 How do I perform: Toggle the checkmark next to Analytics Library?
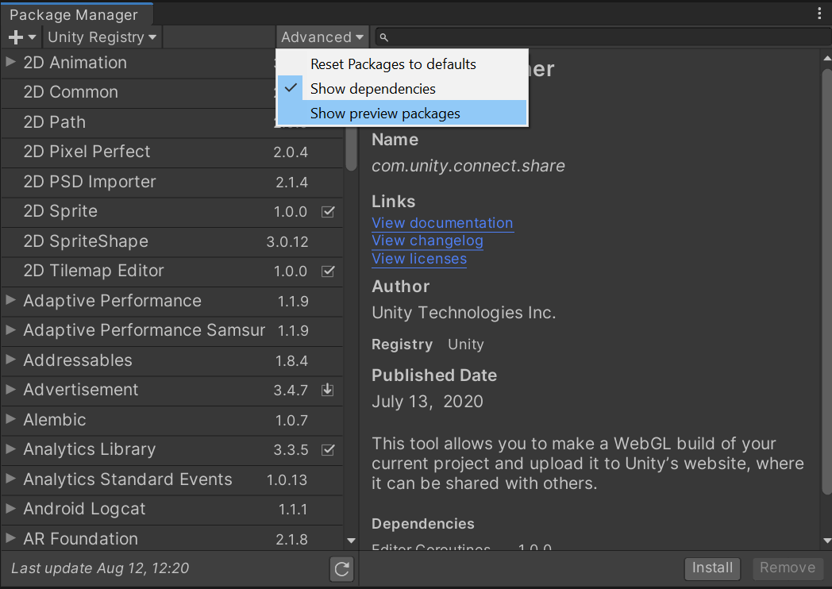(x=328, y=449)
